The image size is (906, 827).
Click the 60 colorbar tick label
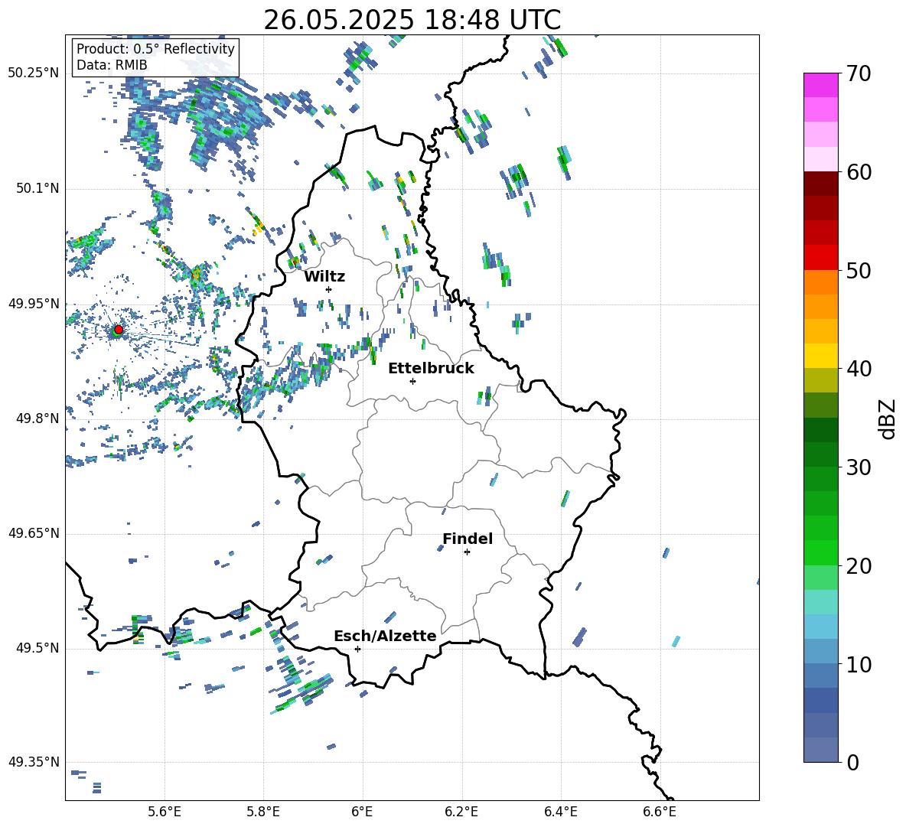859,172
